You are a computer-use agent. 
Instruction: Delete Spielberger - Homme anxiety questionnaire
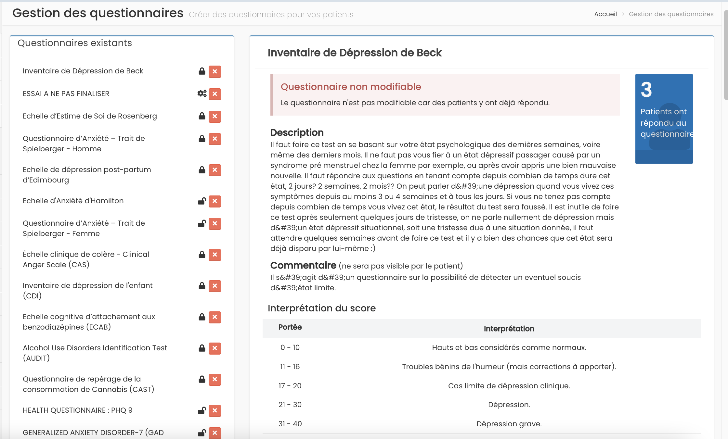tap(215, 139)
